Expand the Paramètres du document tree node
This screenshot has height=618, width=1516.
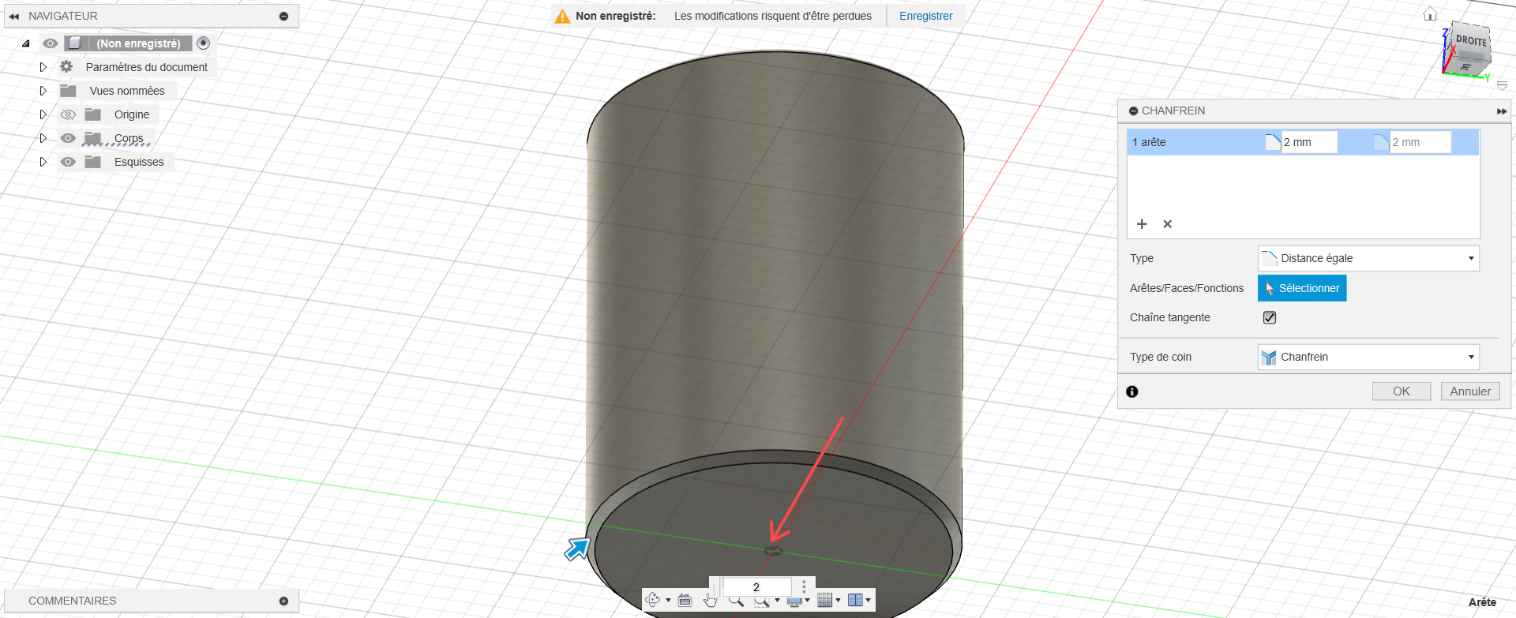[x=43, y=67]
